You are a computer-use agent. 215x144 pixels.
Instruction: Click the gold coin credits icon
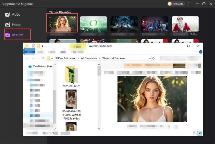[170, 4]
